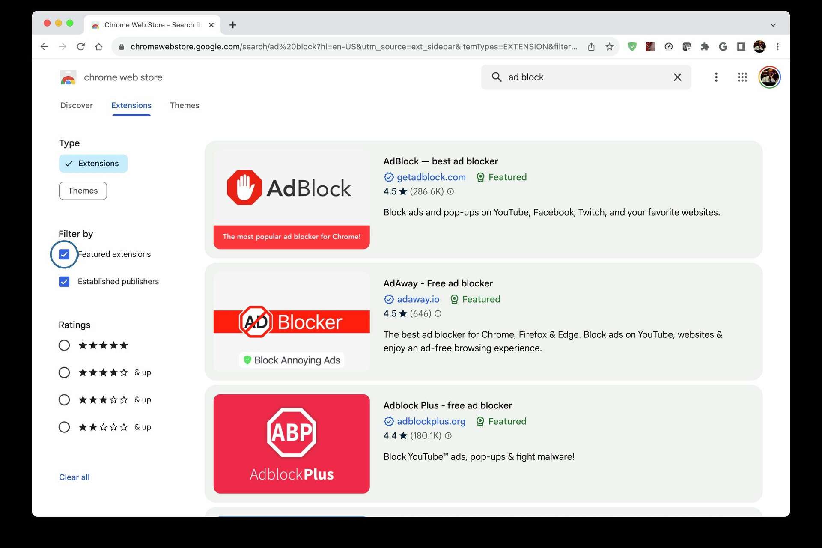Select the Themes type chip
822x548 pixels.
83,191
